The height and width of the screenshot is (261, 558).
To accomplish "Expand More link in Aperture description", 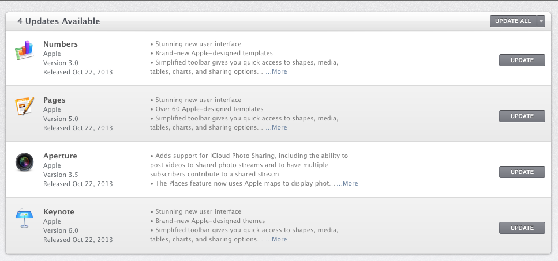I will click(350, 184).
